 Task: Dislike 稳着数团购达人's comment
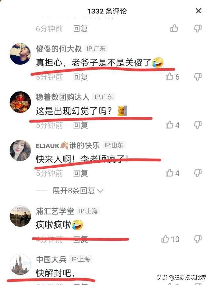click(198, 125)
